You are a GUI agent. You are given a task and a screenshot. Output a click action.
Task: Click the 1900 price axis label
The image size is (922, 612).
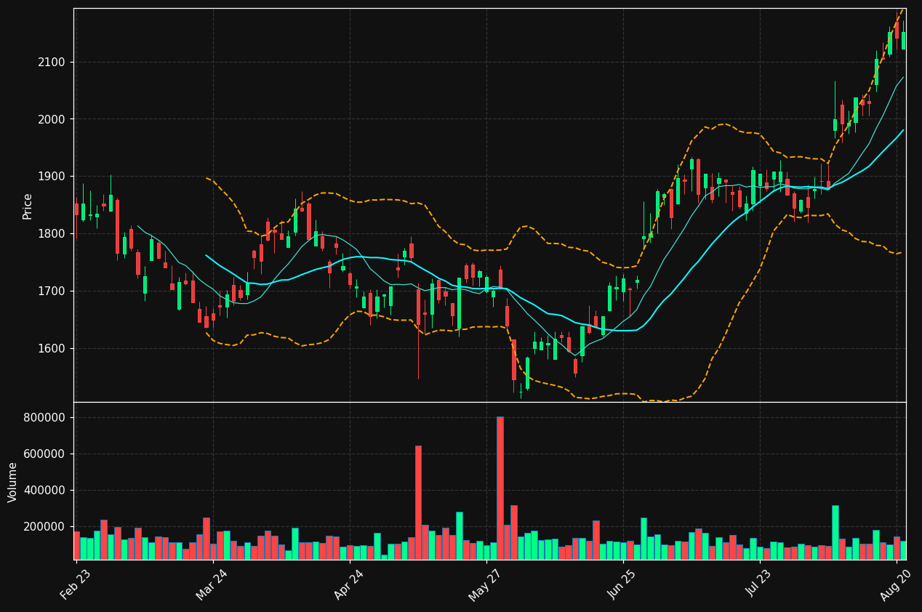[52, 177]
